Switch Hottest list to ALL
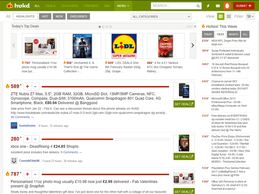Image resolution: width=259 pixels, height=194 pixels. point(245,34)
